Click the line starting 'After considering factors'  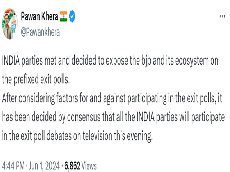coord(112,99)
